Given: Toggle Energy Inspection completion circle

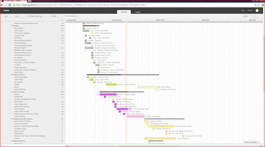Looking at the screenshot, I should coord(62,68).
